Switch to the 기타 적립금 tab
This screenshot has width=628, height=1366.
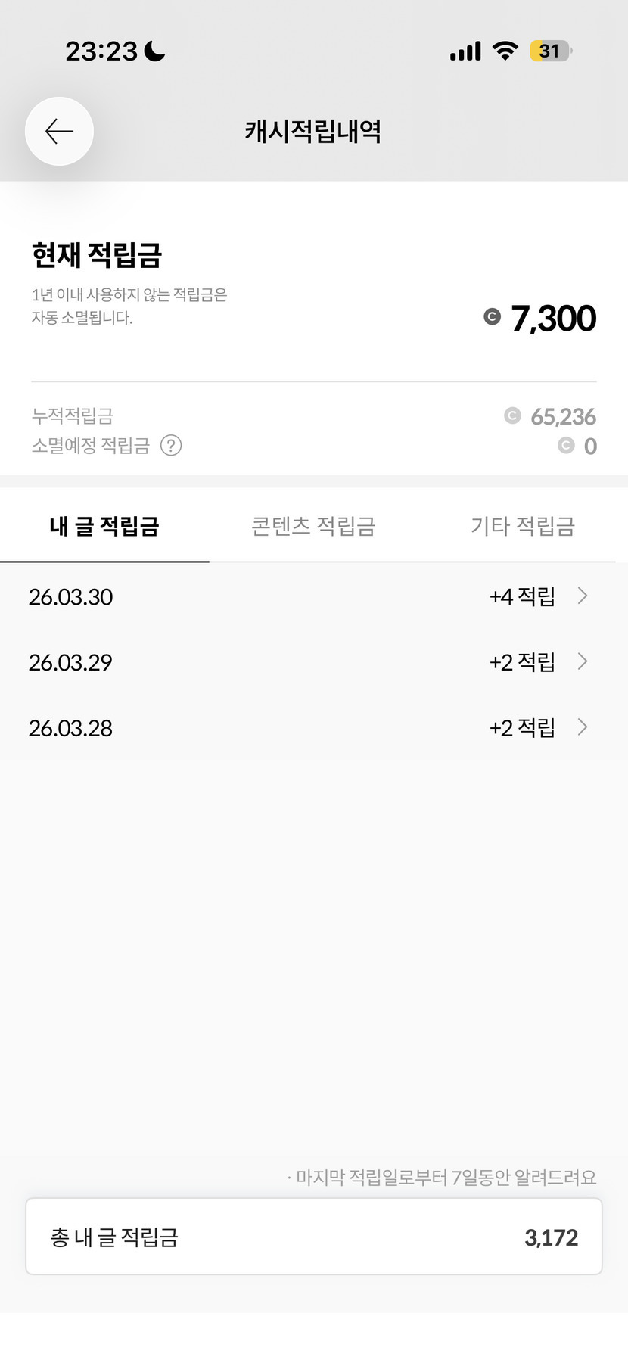(x=523, y=526)
